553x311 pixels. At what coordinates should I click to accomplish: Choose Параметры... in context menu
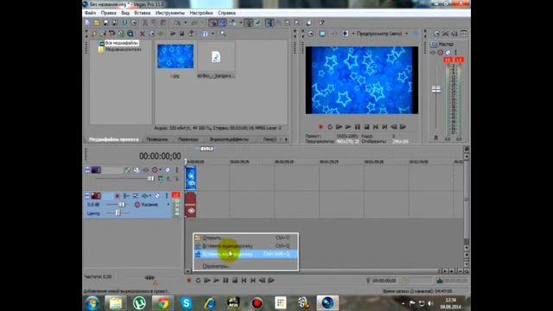245,266
